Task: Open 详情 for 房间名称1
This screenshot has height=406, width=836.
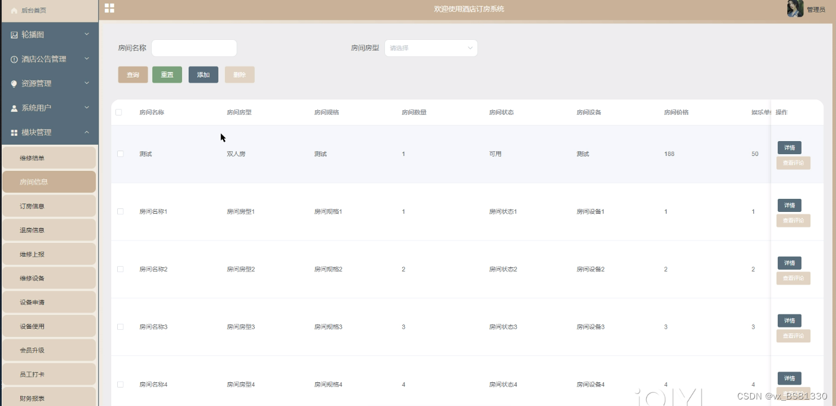Action: coord(790,205)
